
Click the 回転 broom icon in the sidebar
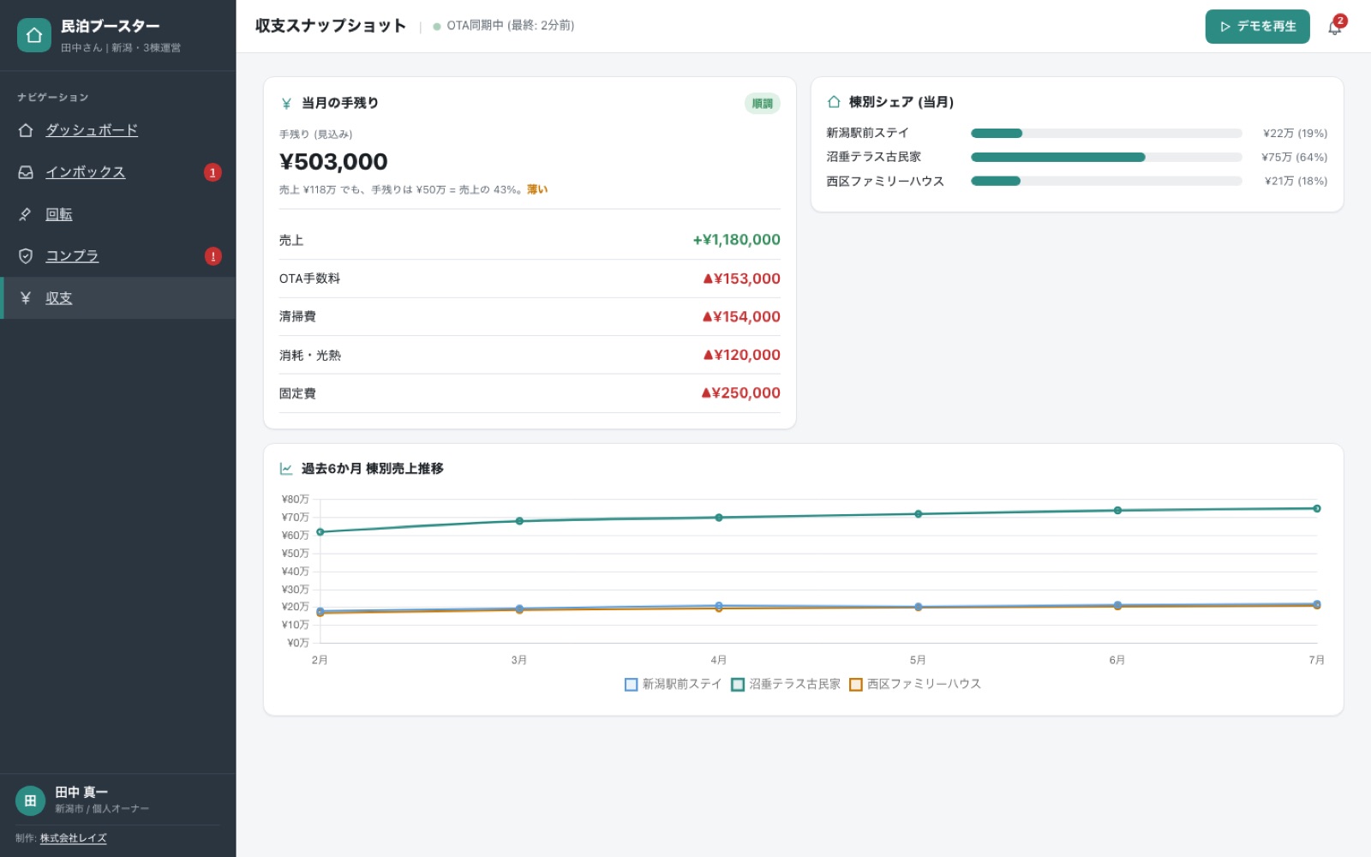click(26, 214)
